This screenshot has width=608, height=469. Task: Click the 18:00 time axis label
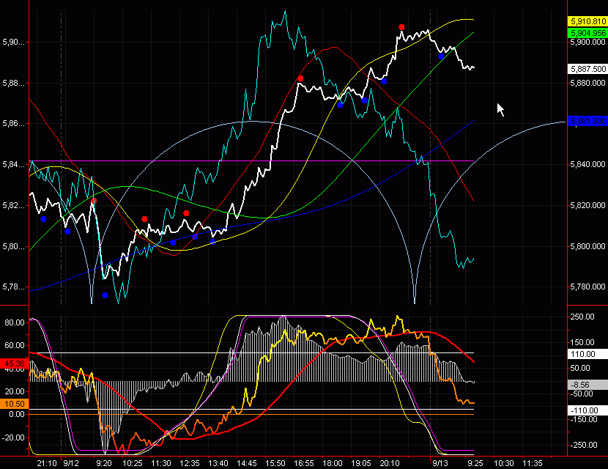coord(333,464)
